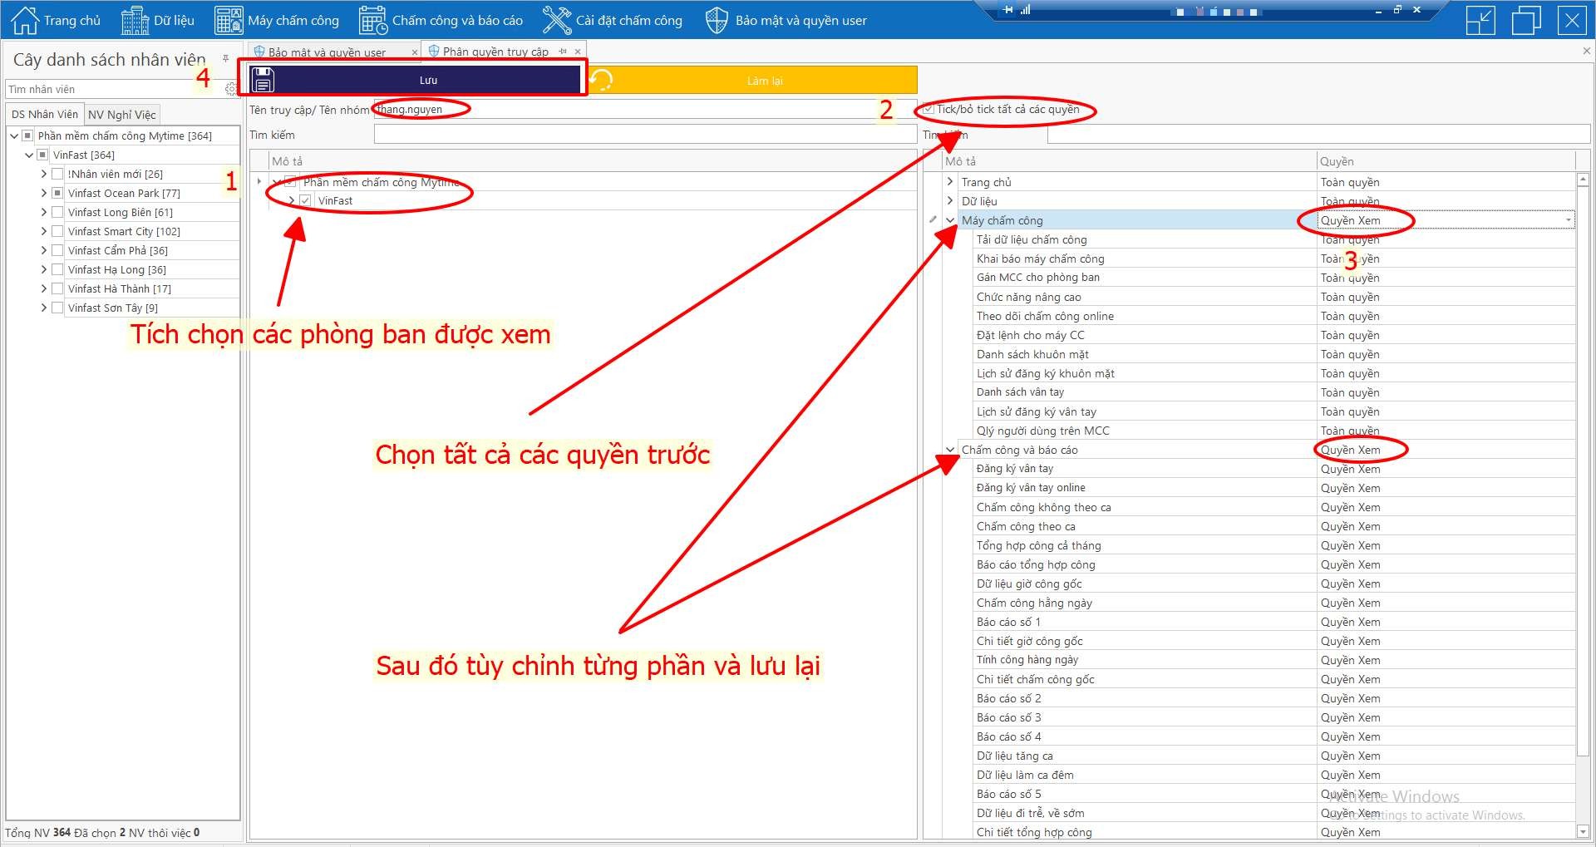Click the Máy chấm công device icon
1596x847 pixels.
click(229, 20)
